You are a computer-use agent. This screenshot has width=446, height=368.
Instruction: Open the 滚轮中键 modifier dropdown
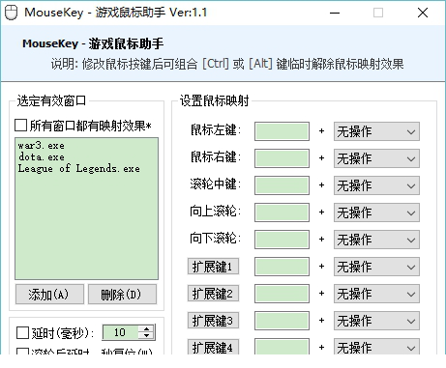(376, 185)
